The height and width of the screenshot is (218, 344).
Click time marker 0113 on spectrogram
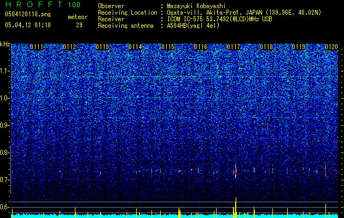point(102,47)
